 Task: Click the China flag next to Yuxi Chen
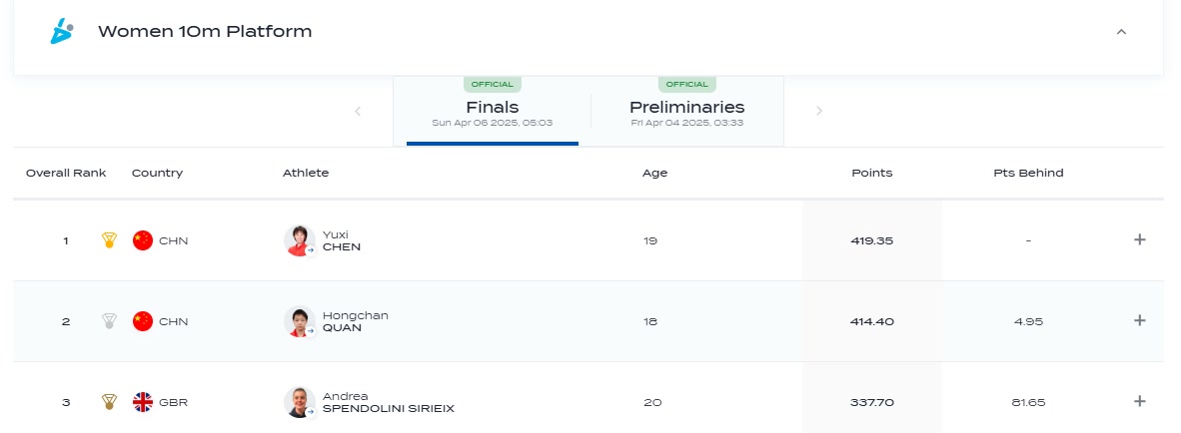click(x=142, y=240)
